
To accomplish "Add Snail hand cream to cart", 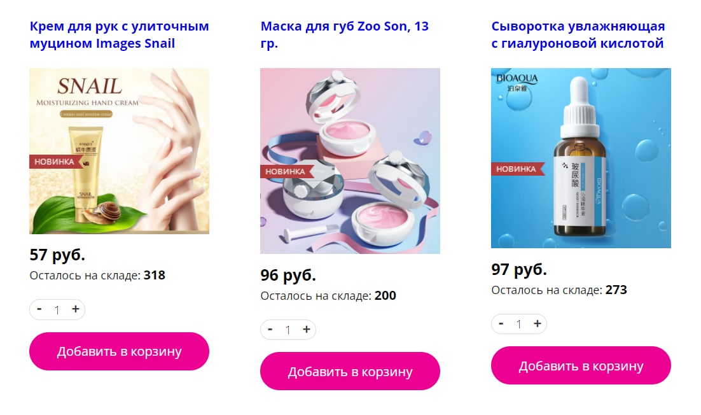I will pyautogui.click(x=120, y=351).
